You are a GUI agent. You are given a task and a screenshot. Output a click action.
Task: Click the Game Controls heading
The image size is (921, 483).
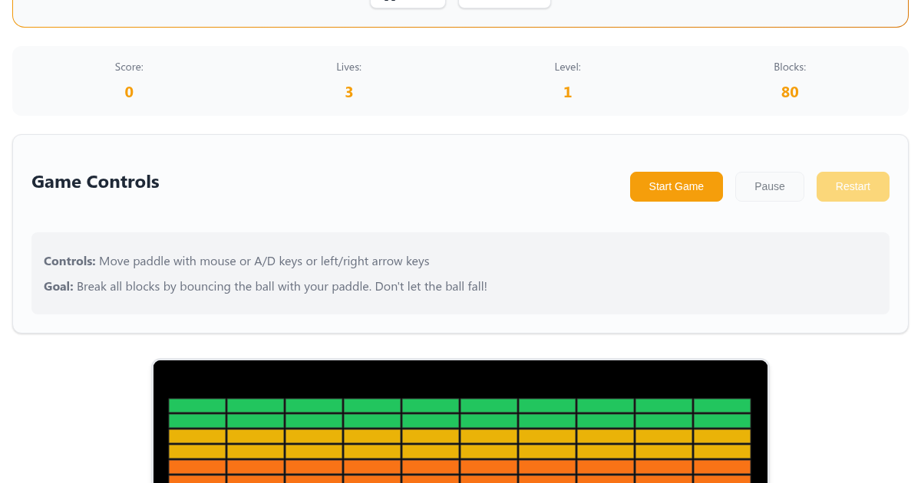pyautogui.click(x=95, y=182)
